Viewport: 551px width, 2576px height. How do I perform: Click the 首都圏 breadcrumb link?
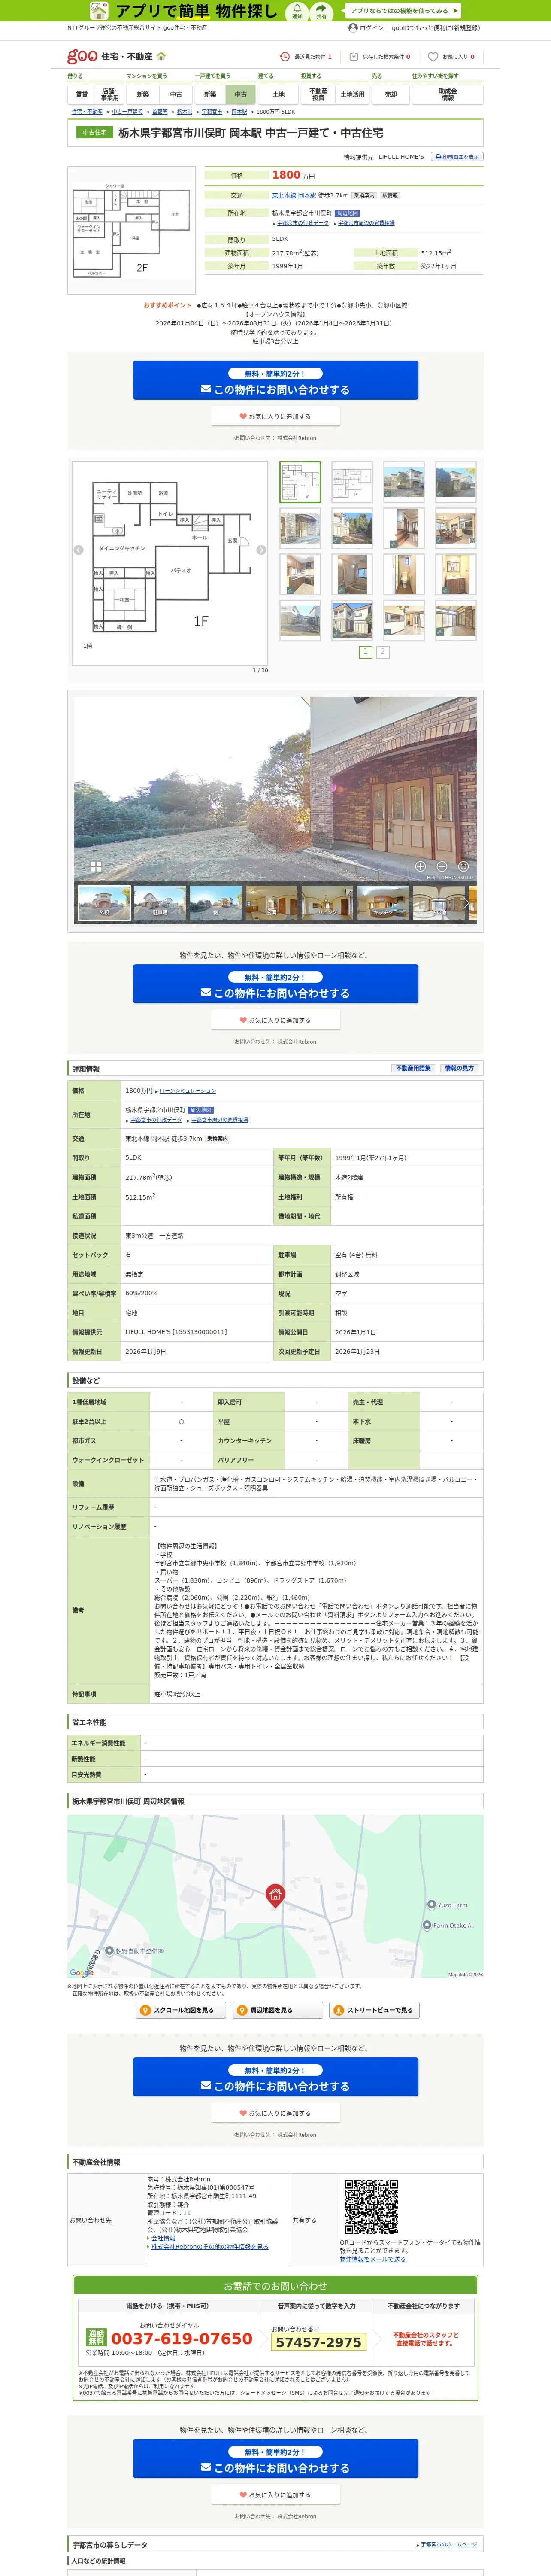pyautogui.click(x=160, y=112)
